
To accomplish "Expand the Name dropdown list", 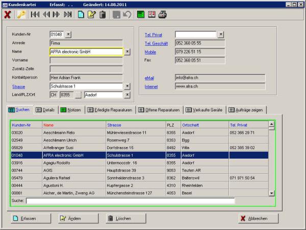I will coord(127,51).
